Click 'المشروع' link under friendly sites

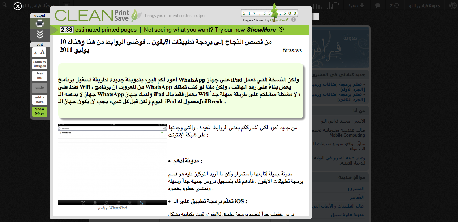coord(355,189)
